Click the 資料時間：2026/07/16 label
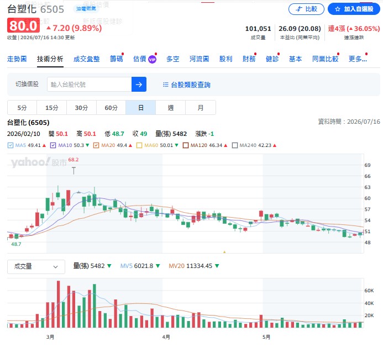383x347 pixels. tap(349, 122)
